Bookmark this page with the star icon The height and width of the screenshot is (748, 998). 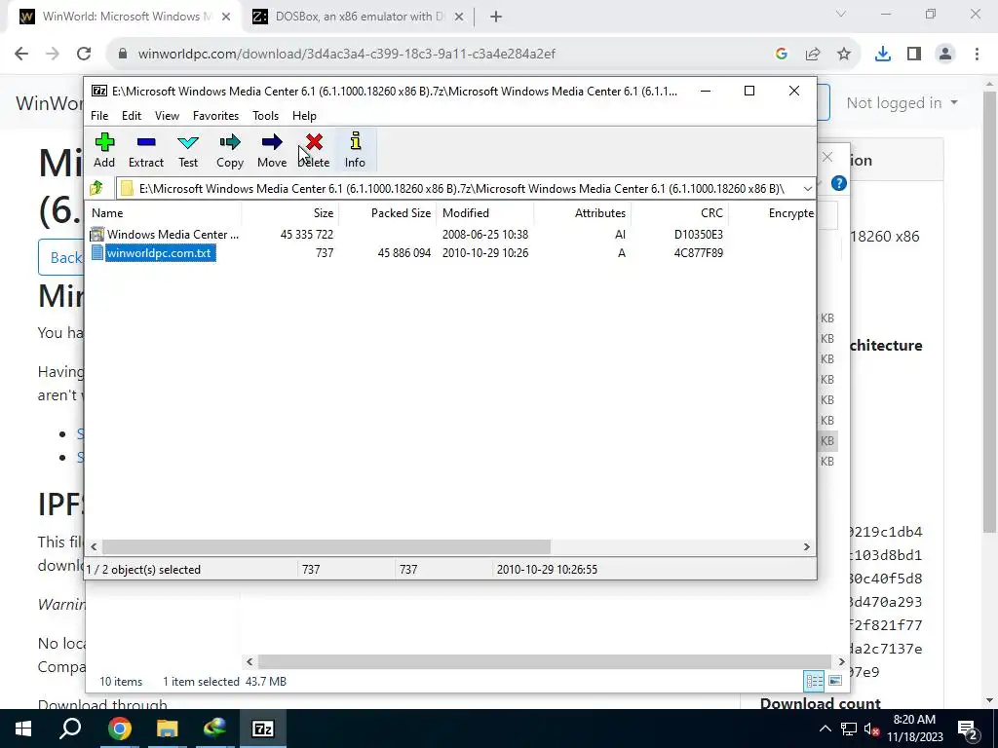pos(844,55)
